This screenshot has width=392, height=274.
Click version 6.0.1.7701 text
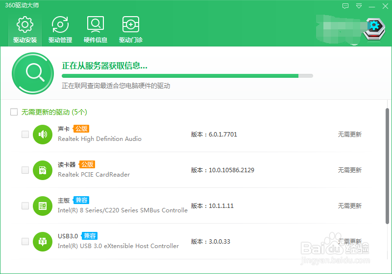pos(214,135)
